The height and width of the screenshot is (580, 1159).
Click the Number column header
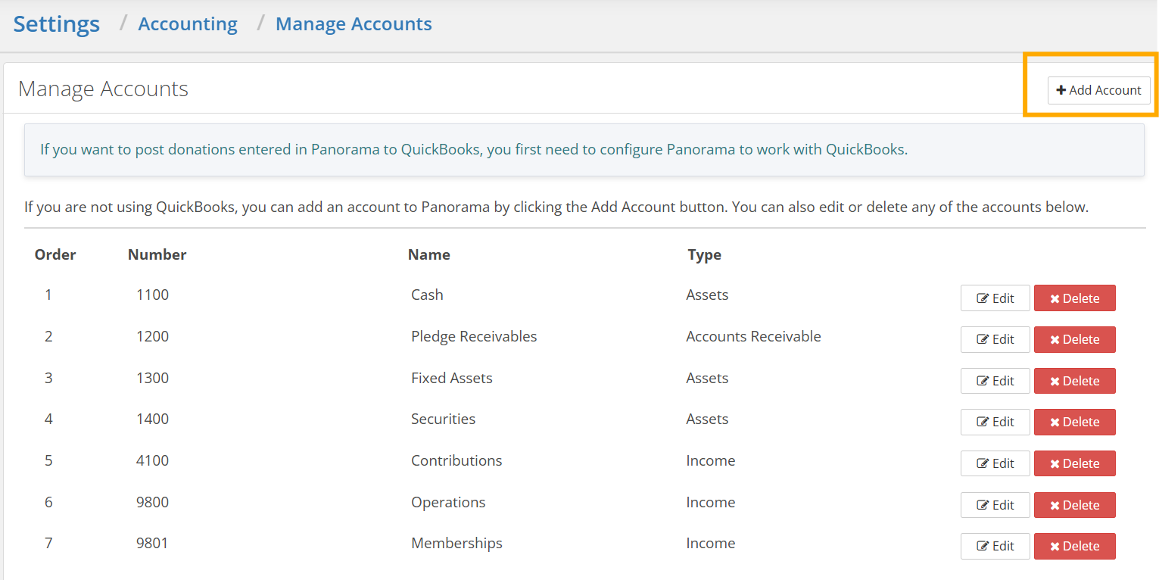click(x=157, y=254)
